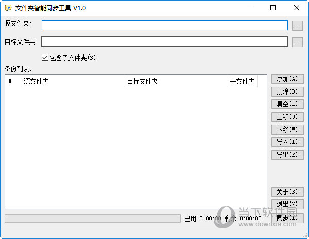The width and height of the screenshot is (309, 239).
Task: Click the 下移(W) move down button
Action: click(287, 130)
